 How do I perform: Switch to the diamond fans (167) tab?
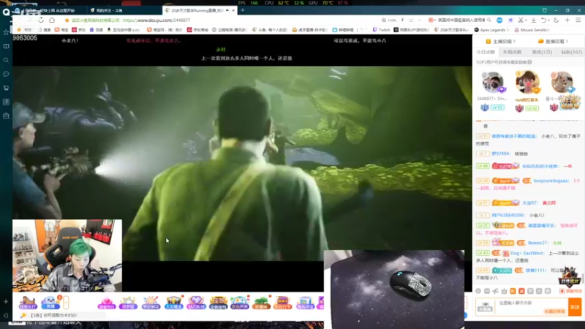pyautogui.click(x=571, y=52)
